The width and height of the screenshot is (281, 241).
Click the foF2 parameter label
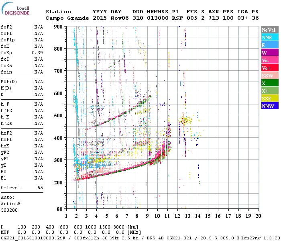pyautogui.click(x=6, y=27)
